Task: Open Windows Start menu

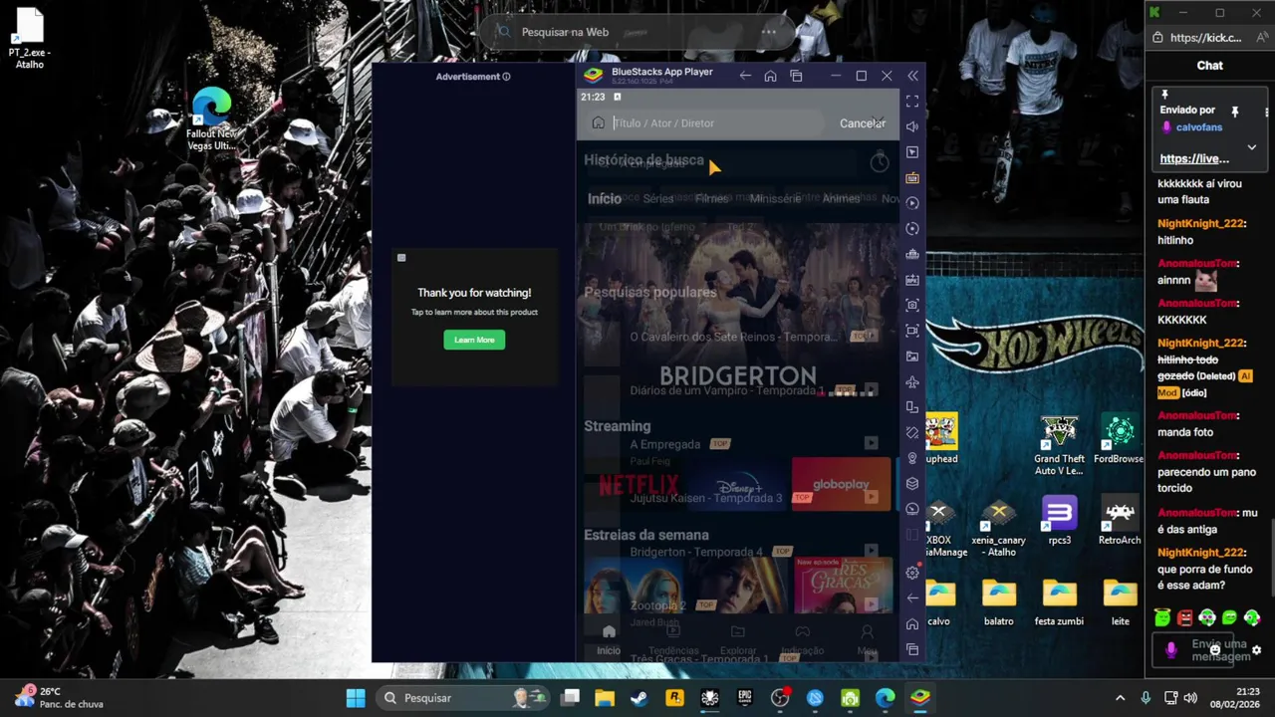Action: point(356,698)
